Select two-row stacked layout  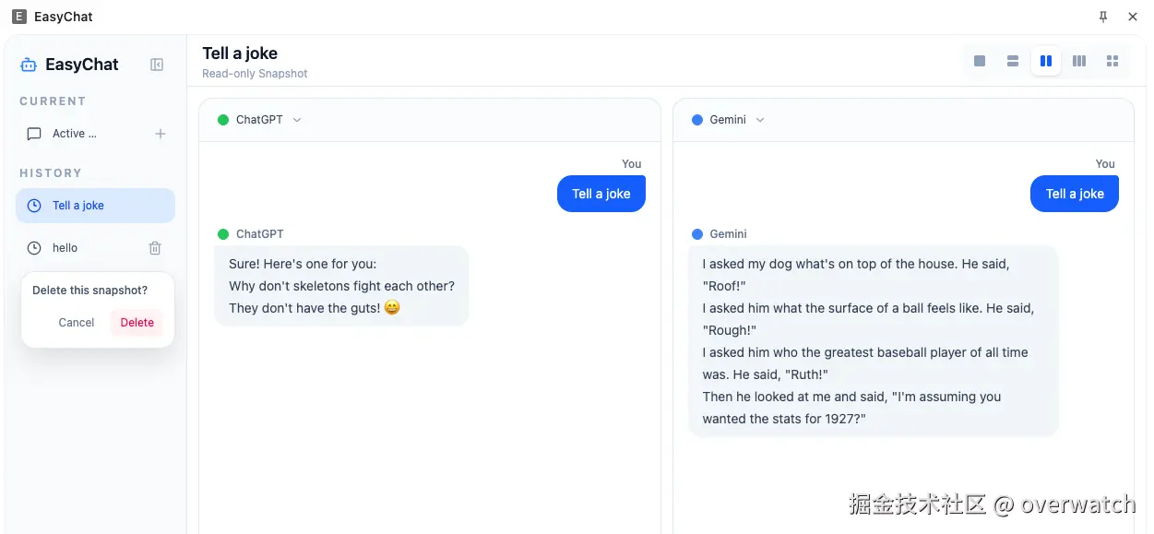pos(1013,61)
